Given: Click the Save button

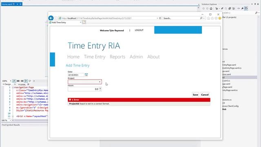Looking at the screenshot, I should pos(195,95).
